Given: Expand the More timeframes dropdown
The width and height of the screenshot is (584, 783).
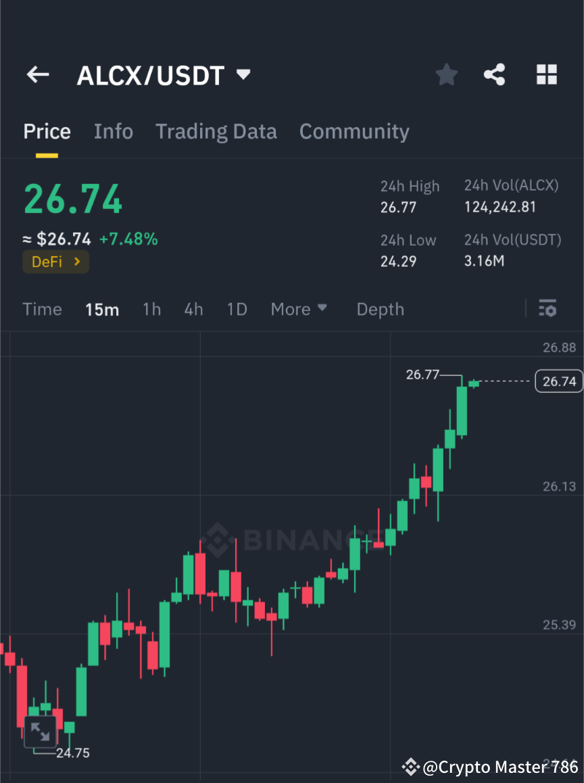Looking at the screenshot, I should (x=298, y=309).
